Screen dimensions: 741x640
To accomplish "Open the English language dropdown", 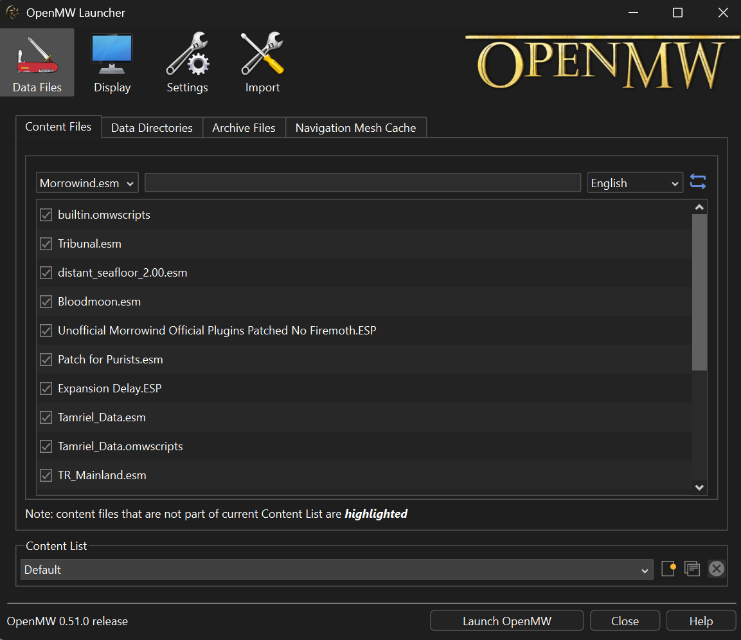I will 635,183.
